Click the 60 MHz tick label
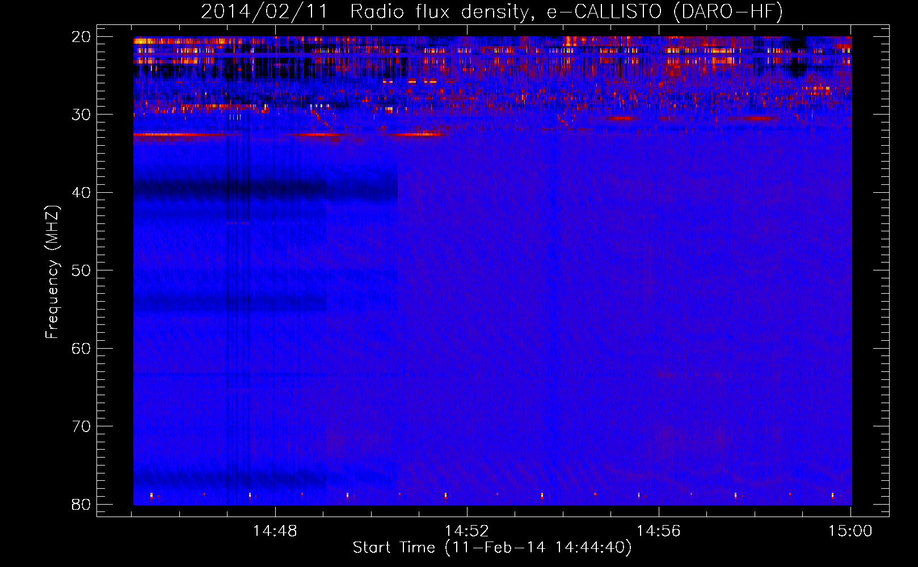 [81, 348]
